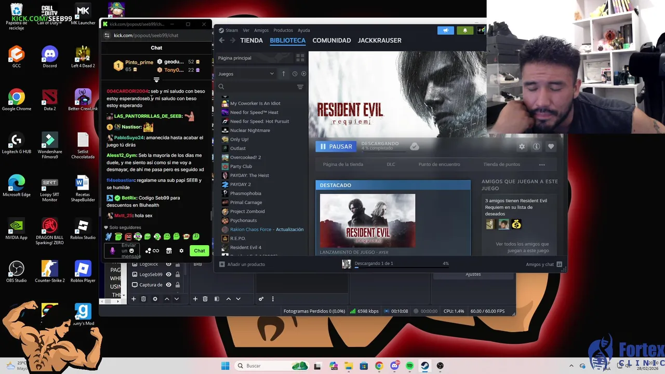
Task: Click Ver todos los amigos link
Action: pos(522,247)
